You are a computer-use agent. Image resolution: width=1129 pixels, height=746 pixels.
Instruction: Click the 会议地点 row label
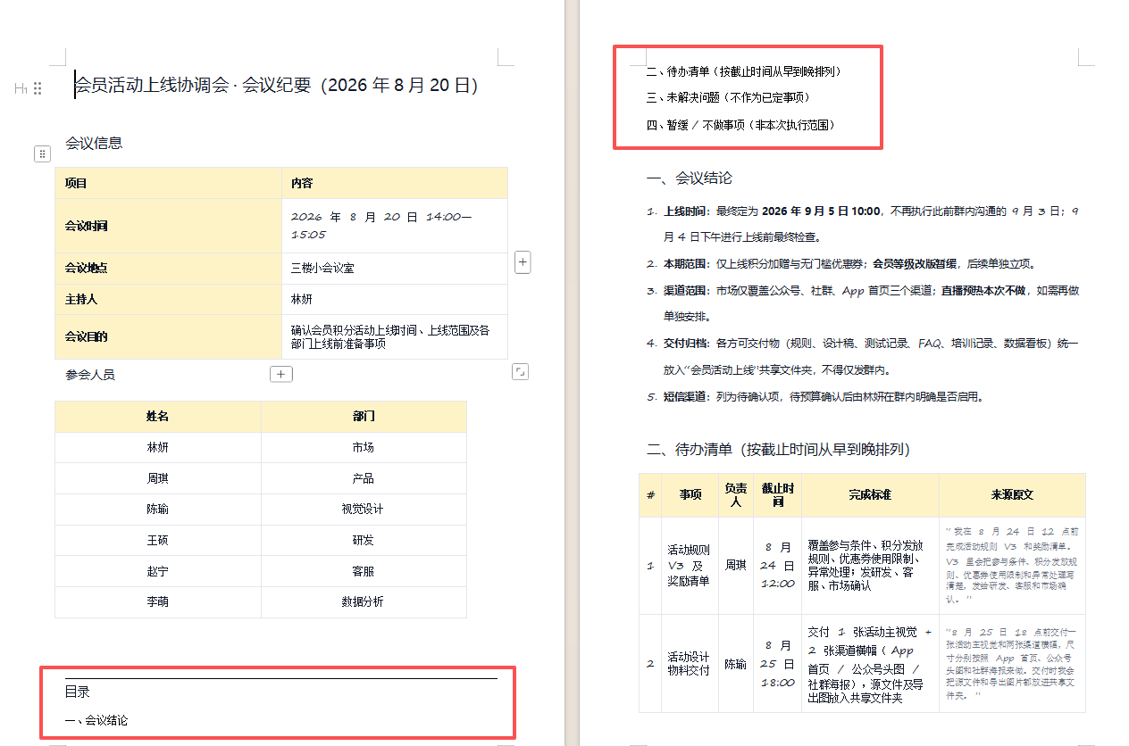(x=168, y=268)
